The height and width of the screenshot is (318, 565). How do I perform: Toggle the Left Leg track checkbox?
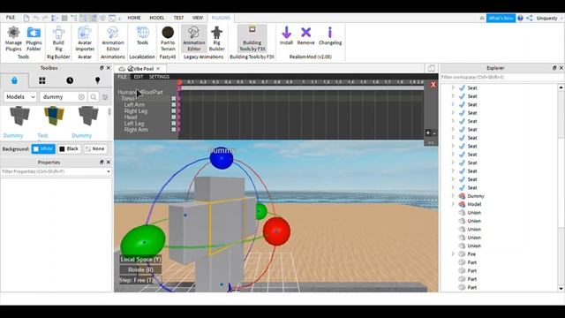(174, 124)
